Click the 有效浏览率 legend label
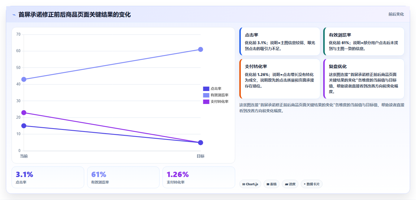416x200 pixels. click(x=220, y=95)
